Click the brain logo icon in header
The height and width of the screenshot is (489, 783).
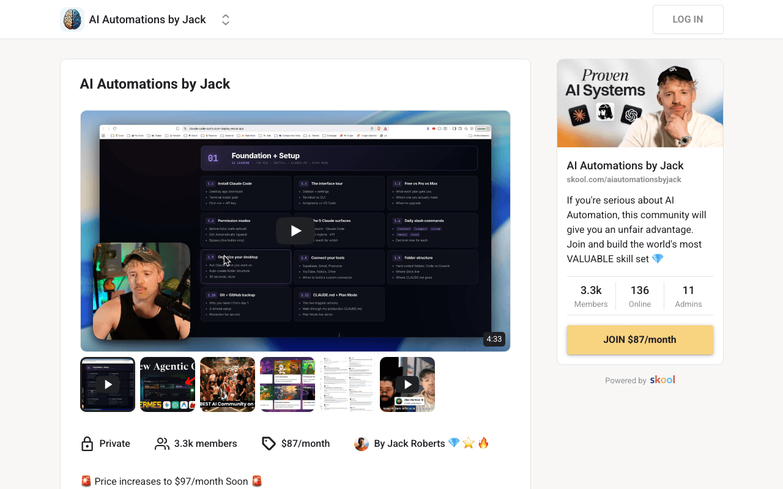coord(72,20)
